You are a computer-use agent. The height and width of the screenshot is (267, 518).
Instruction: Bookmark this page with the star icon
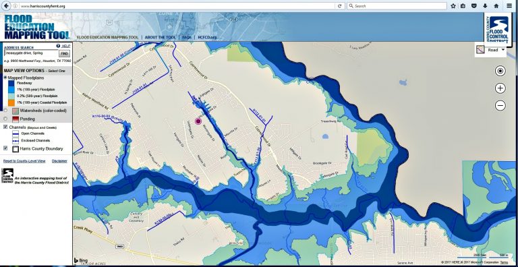453,6
